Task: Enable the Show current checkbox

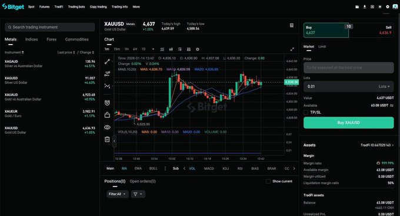Action: tap(268, 181)
